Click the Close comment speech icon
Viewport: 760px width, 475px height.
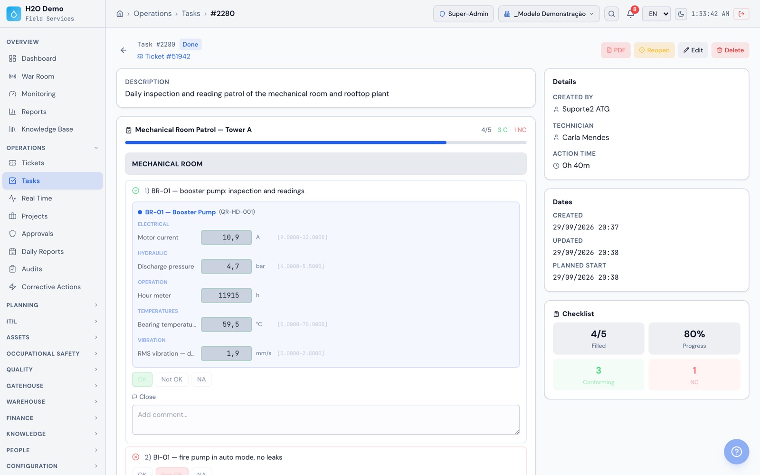(135, 397)
